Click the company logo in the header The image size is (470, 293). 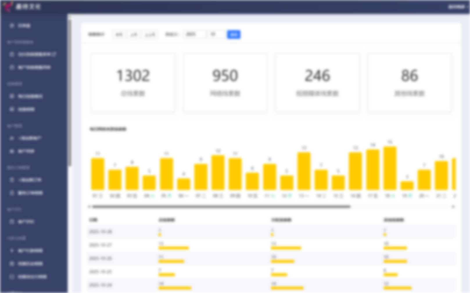click(8, 6)
